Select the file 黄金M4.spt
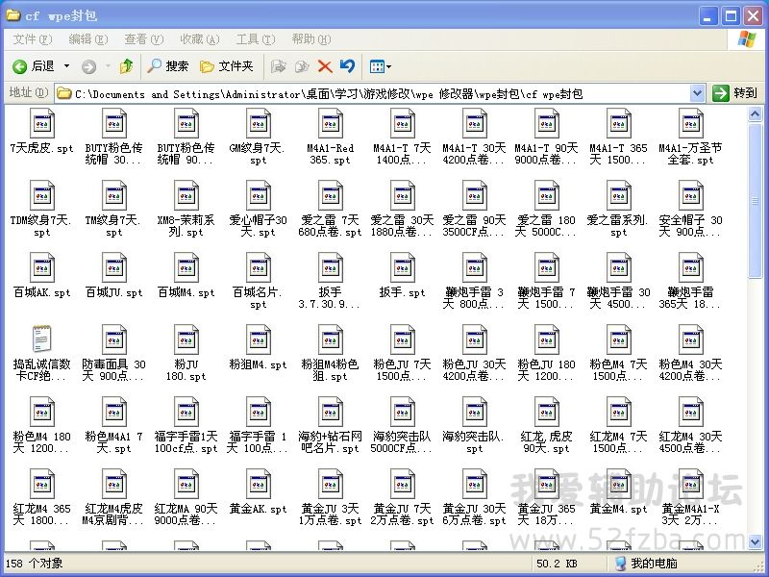 click(618, 491)
